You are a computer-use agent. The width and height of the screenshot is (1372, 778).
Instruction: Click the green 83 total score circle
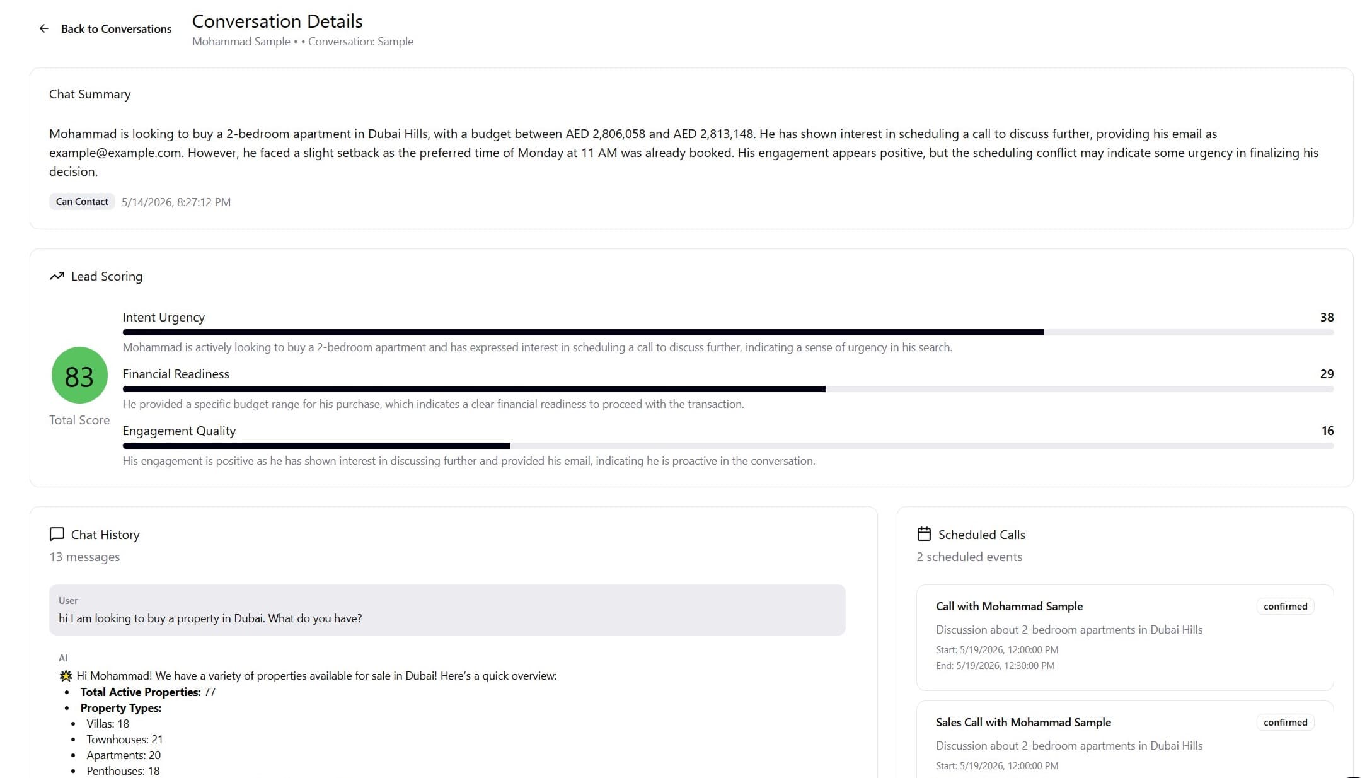click(x=79, y=375)
